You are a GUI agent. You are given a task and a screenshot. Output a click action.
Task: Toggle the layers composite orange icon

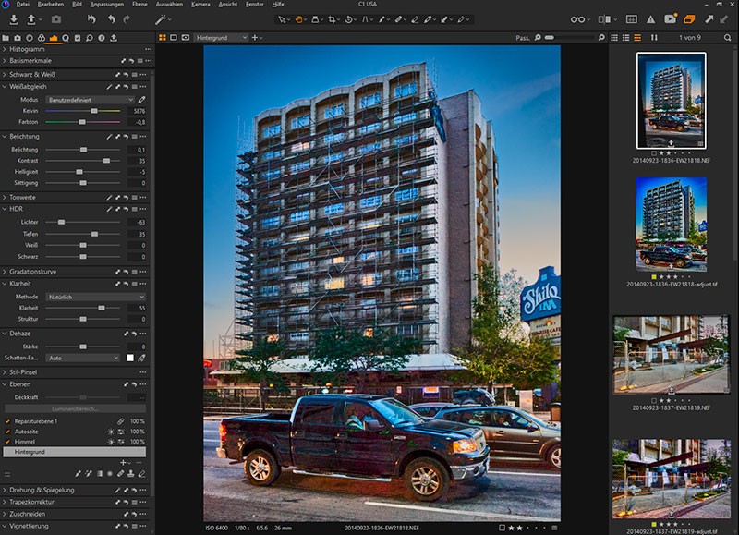click(689, 19)
